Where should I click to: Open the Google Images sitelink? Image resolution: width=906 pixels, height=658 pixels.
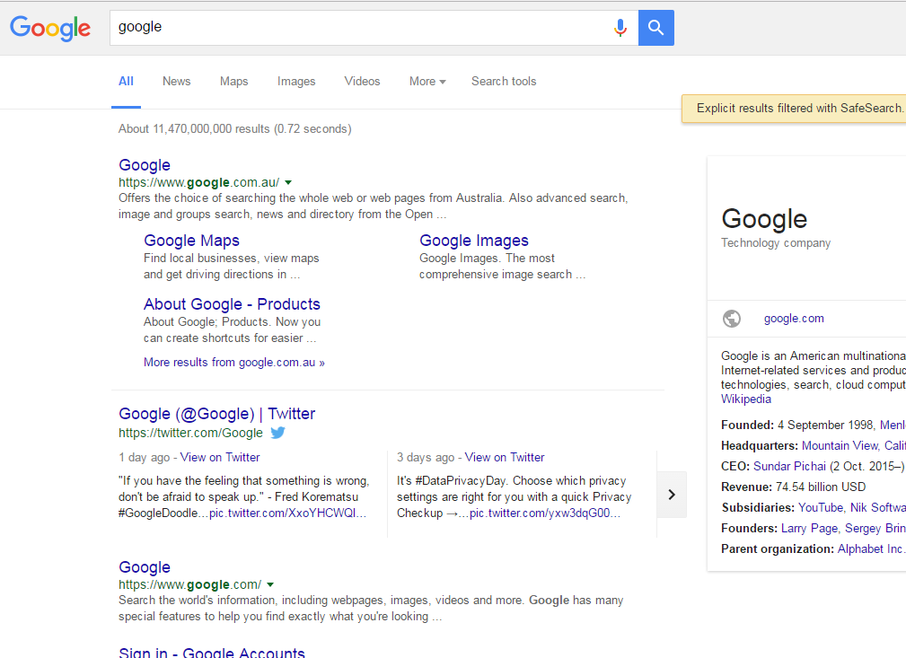[474, 241]
